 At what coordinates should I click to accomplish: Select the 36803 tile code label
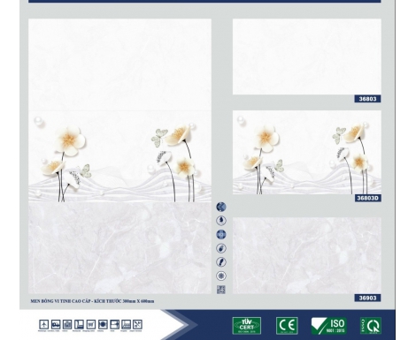tap(367, 99)
